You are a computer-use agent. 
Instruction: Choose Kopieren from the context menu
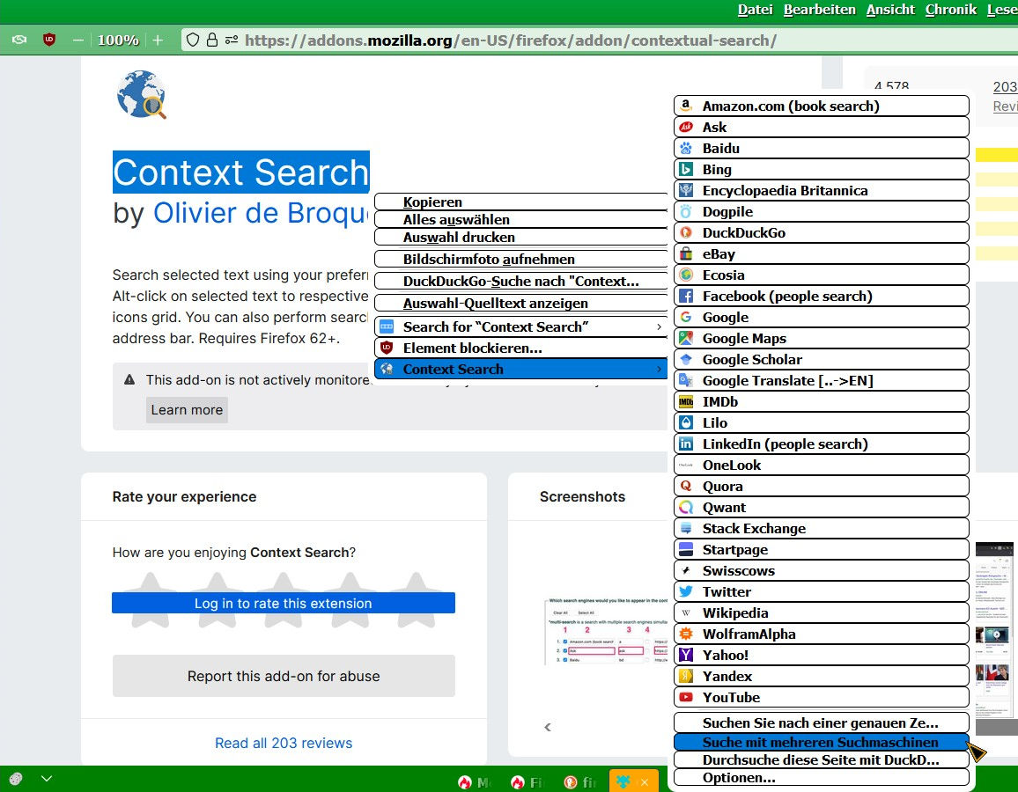[521, 202]
